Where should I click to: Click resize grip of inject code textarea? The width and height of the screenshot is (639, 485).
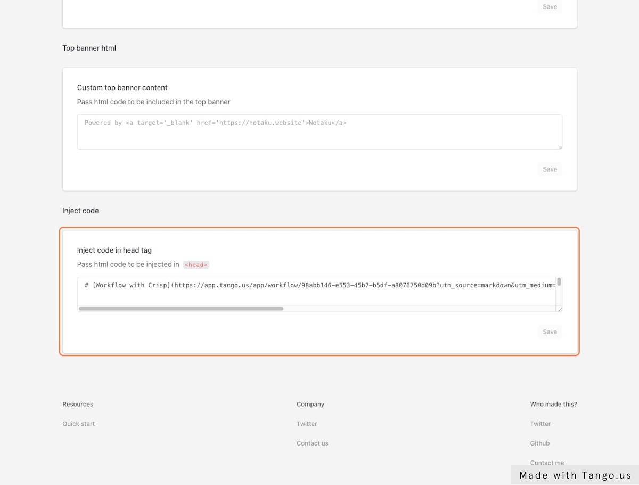[559, 309]
